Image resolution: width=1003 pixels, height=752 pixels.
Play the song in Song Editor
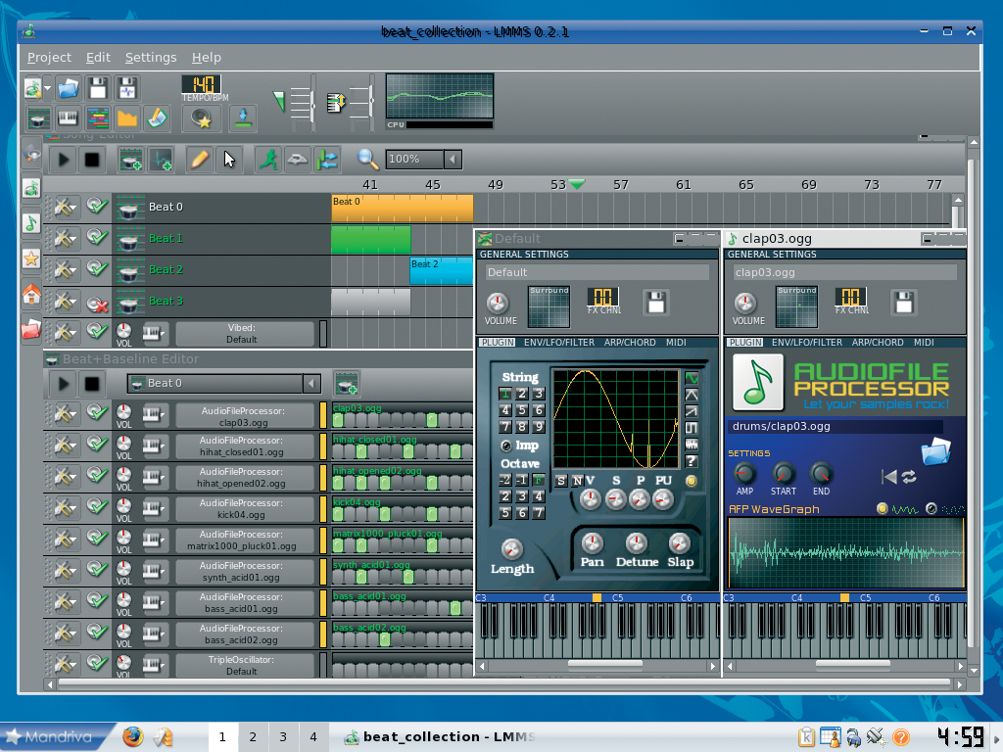64,160
